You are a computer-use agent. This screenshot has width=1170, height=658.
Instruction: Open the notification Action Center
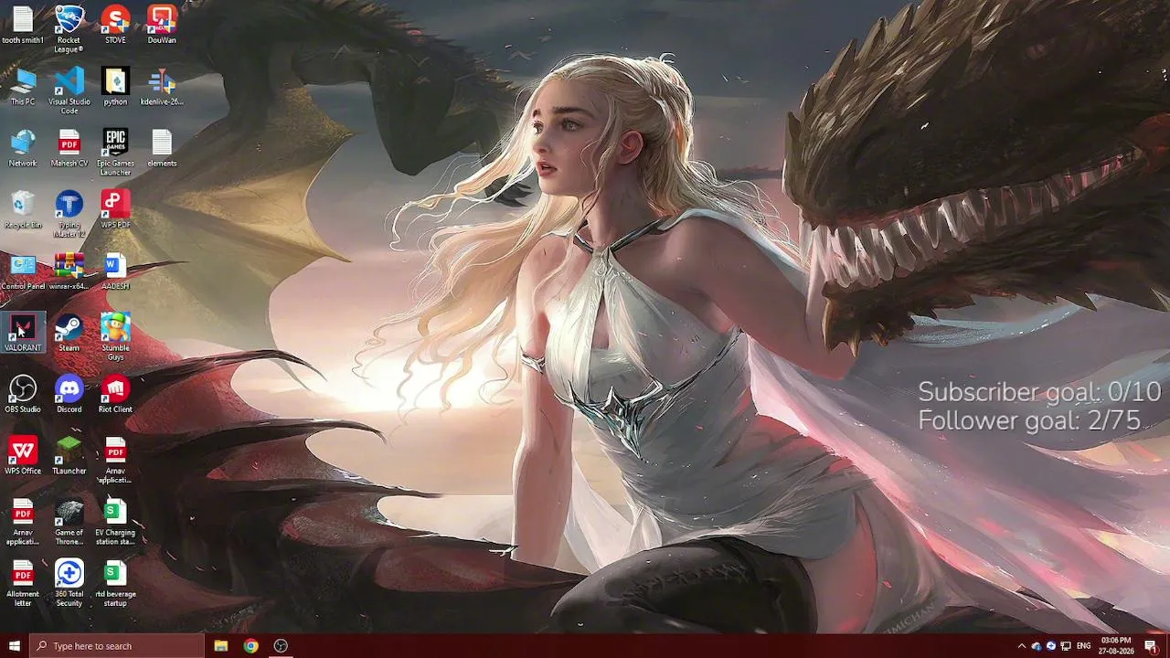(1151, 646)
